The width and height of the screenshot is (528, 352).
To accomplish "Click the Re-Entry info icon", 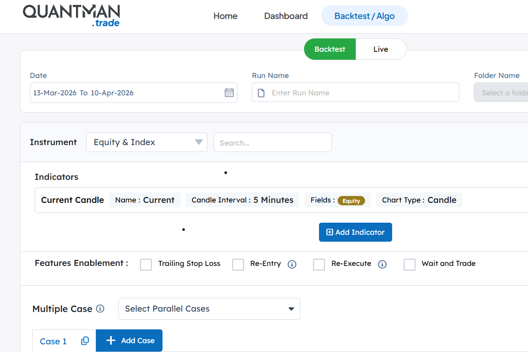I will pyautogui.click(x=292, y=264).
